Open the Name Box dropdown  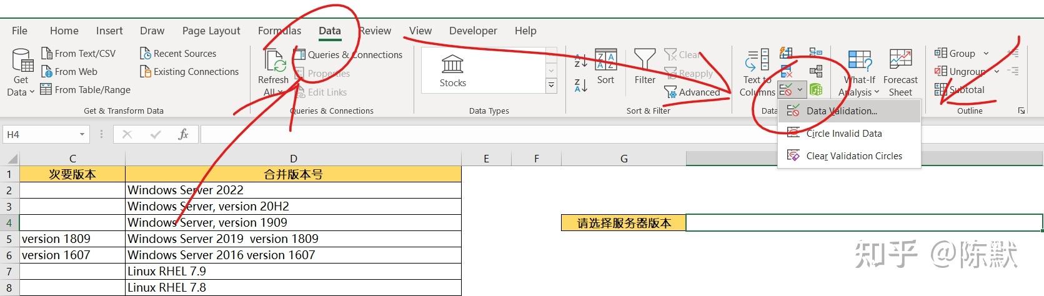82,134
